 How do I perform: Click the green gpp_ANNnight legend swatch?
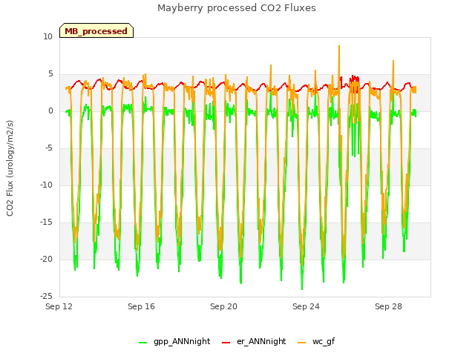[143, 343]
